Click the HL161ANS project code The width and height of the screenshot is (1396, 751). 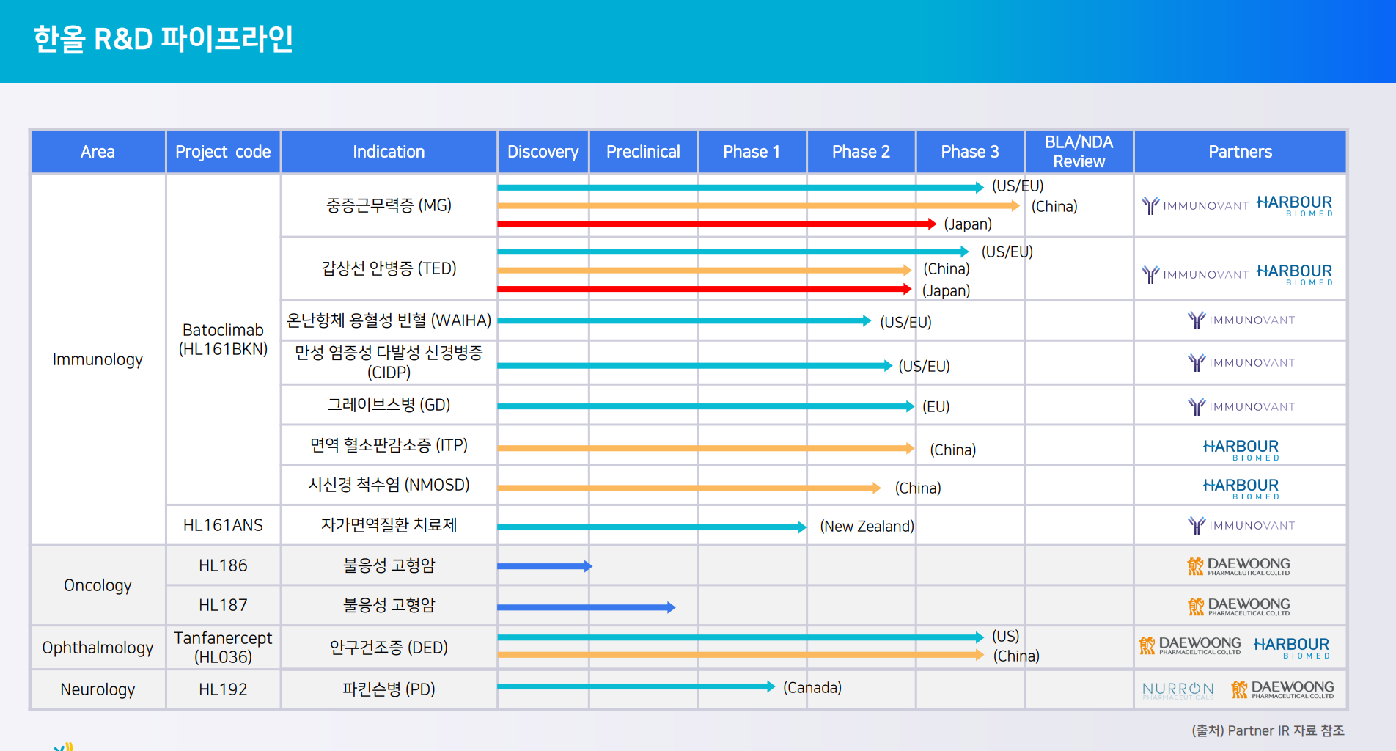(223, 525)
